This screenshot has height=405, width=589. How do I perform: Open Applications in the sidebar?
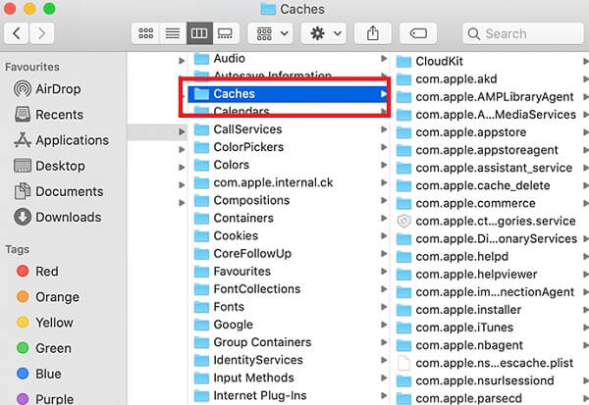[61, 140]
